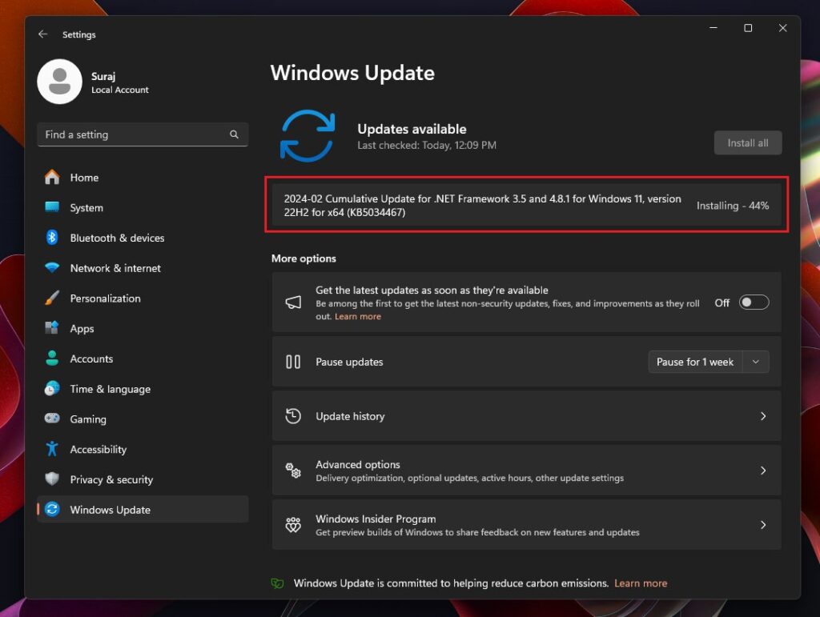This screenshot has height=617, width=820.
Task: Click the large blue update sync icon
Action: [307, 135]
